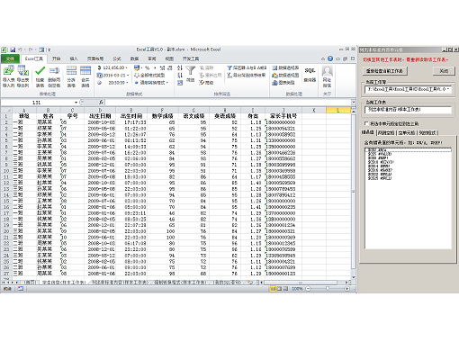Click the undo icon in quick access toolbar
Screen dimensions: 459x351
click(x=21, y=49)
